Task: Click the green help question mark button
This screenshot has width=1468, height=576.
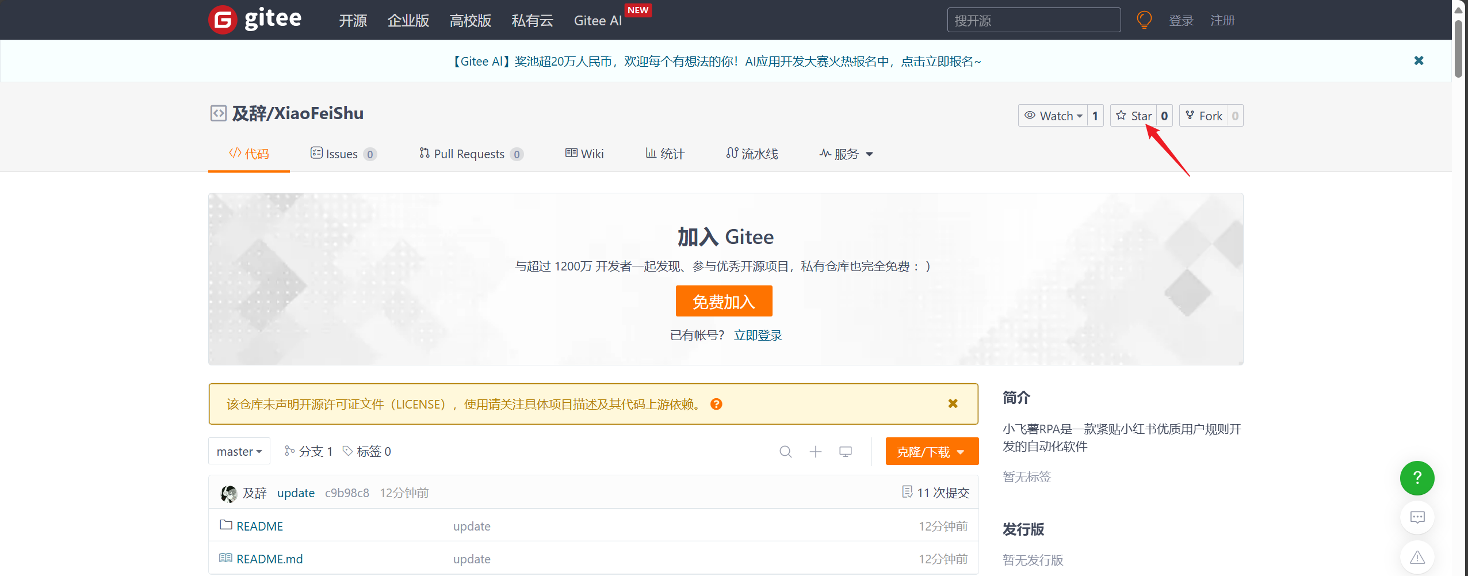Action: [x=1417, y=478]
